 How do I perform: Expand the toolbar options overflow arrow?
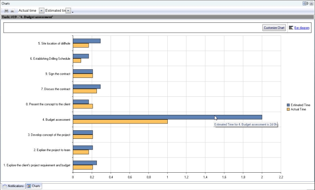coord(73,12)
